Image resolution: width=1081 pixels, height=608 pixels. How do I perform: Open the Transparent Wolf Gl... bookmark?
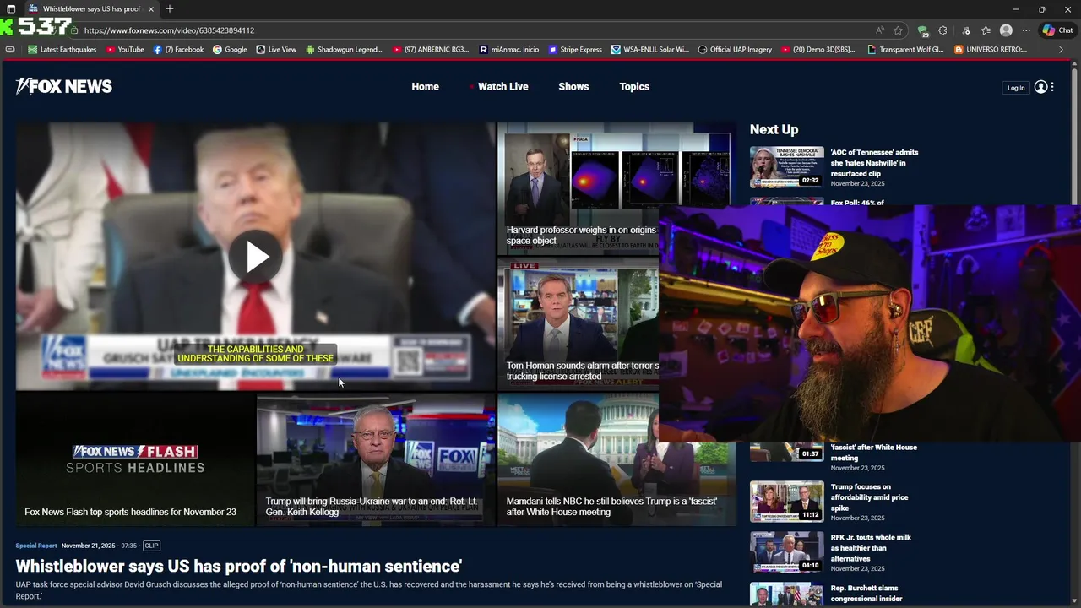point(906,50)
